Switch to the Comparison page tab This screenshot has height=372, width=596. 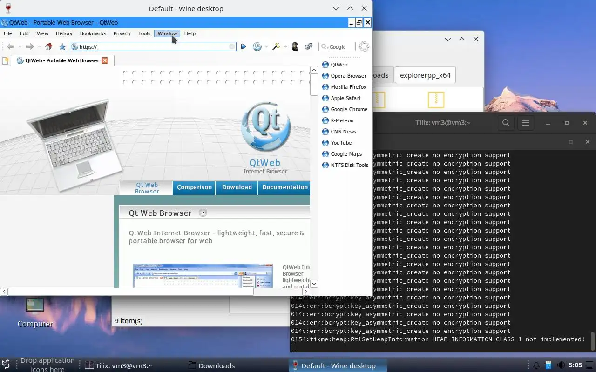pos(194,187)
